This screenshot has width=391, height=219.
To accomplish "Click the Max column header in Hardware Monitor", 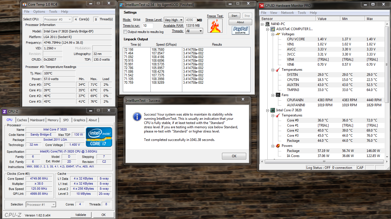I will pyautogui.click(x=377, y=19).
